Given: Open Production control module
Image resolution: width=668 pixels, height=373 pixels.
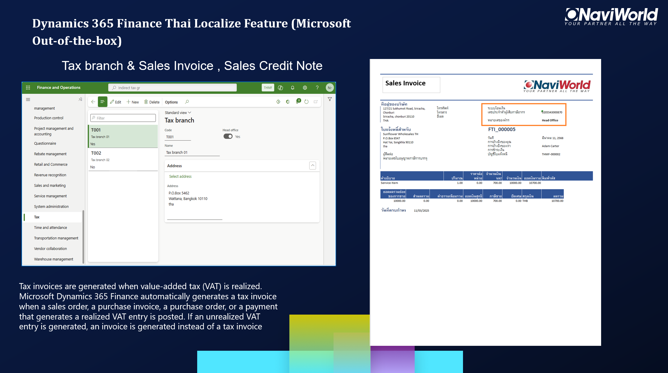Looking at the screenshot, I should point(49,118).
